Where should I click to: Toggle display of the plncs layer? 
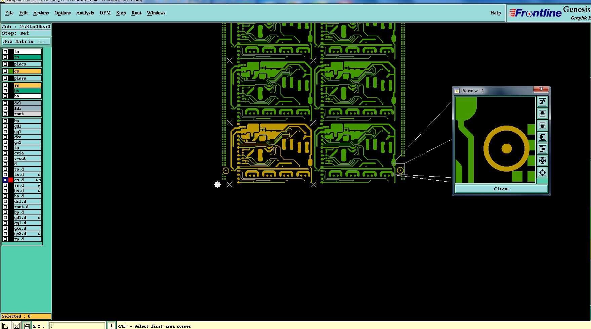coord(5,64)
